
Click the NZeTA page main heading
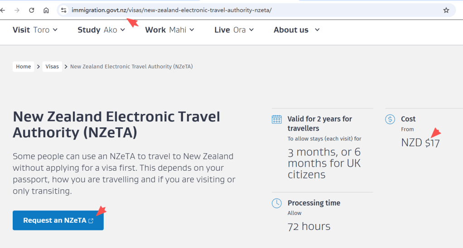116,124
